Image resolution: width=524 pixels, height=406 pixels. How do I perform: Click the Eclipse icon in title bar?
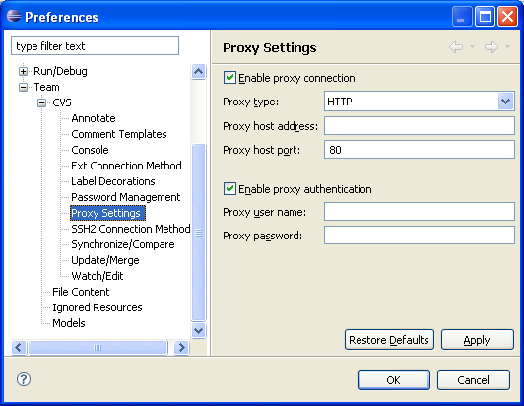14,16
